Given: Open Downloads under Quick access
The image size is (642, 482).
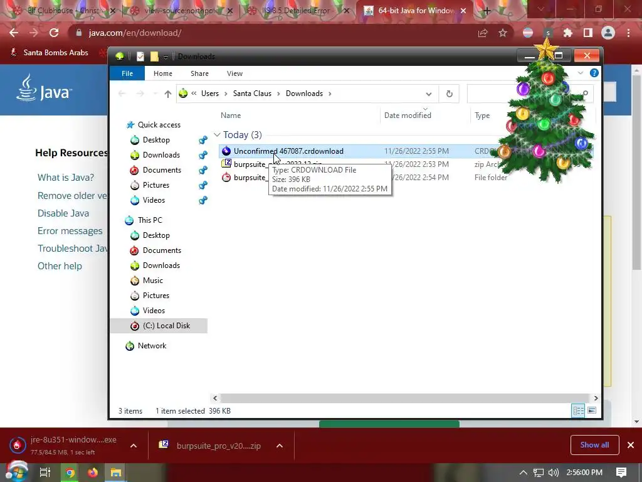Looking at the screenshot, I should 161,155.
